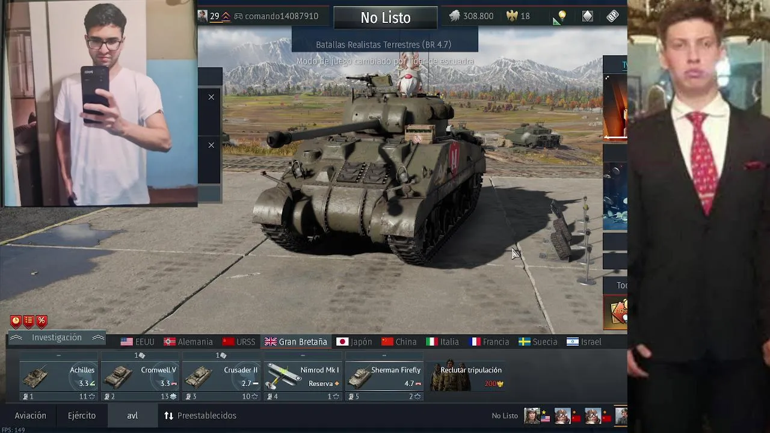This screenshot has height=433, width=770.
Task: Click the squad No Listo status text
Action: pyautogui.click(x=505, y=416)
